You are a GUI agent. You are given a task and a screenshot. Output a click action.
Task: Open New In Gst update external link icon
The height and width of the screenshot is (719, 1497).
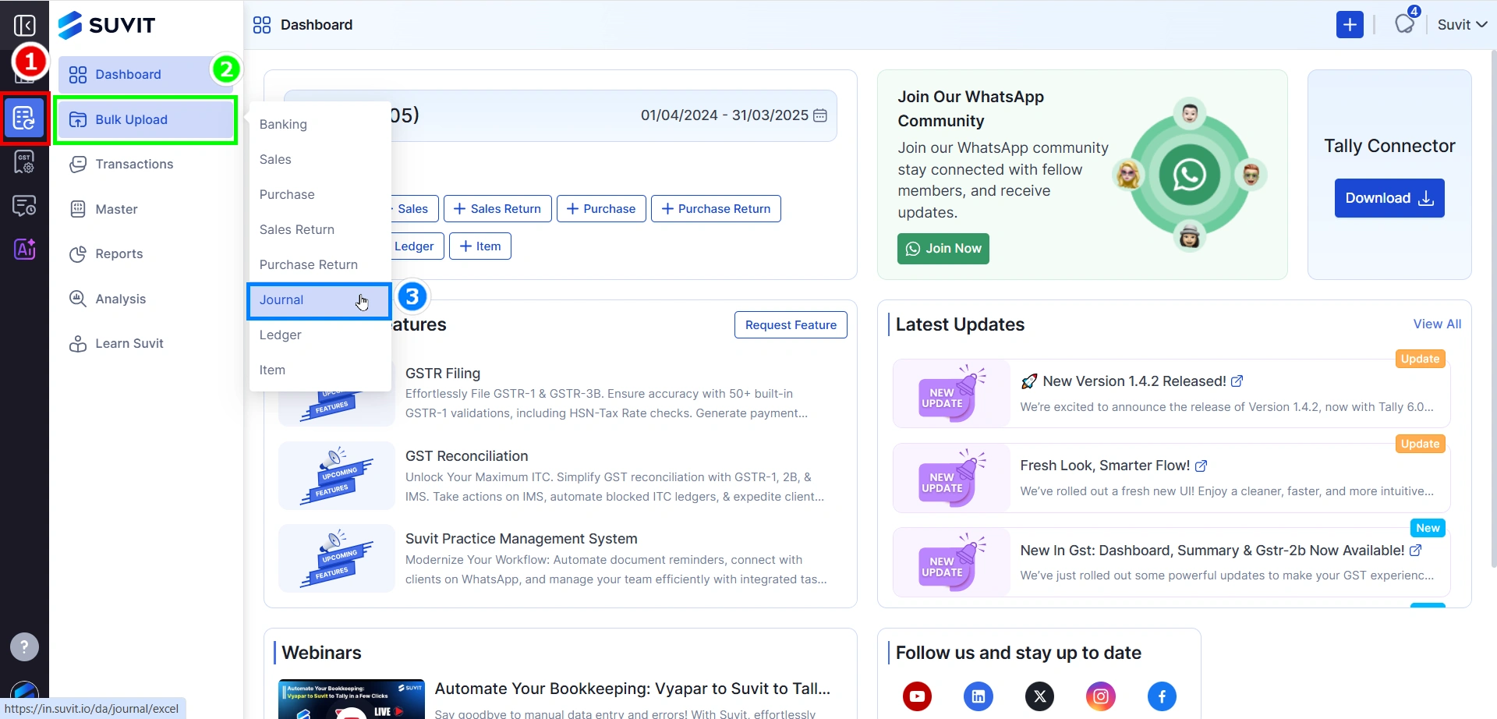point(1416,551)
